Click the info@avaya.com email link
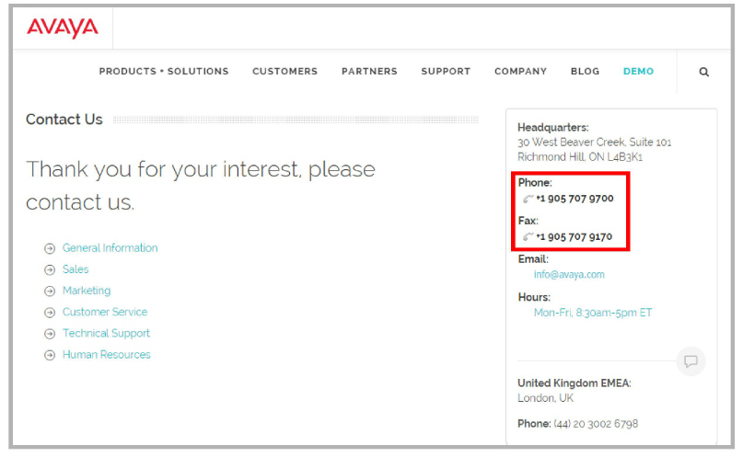This screenshot has height=457, width=743. 569,274
